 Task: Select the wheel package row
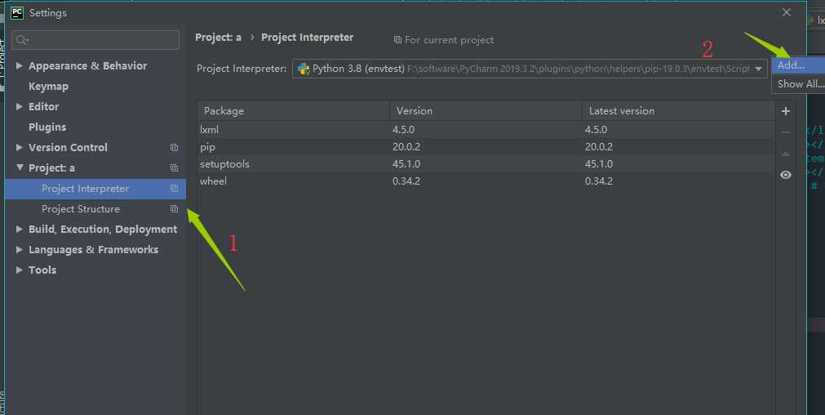coord(486,181)
